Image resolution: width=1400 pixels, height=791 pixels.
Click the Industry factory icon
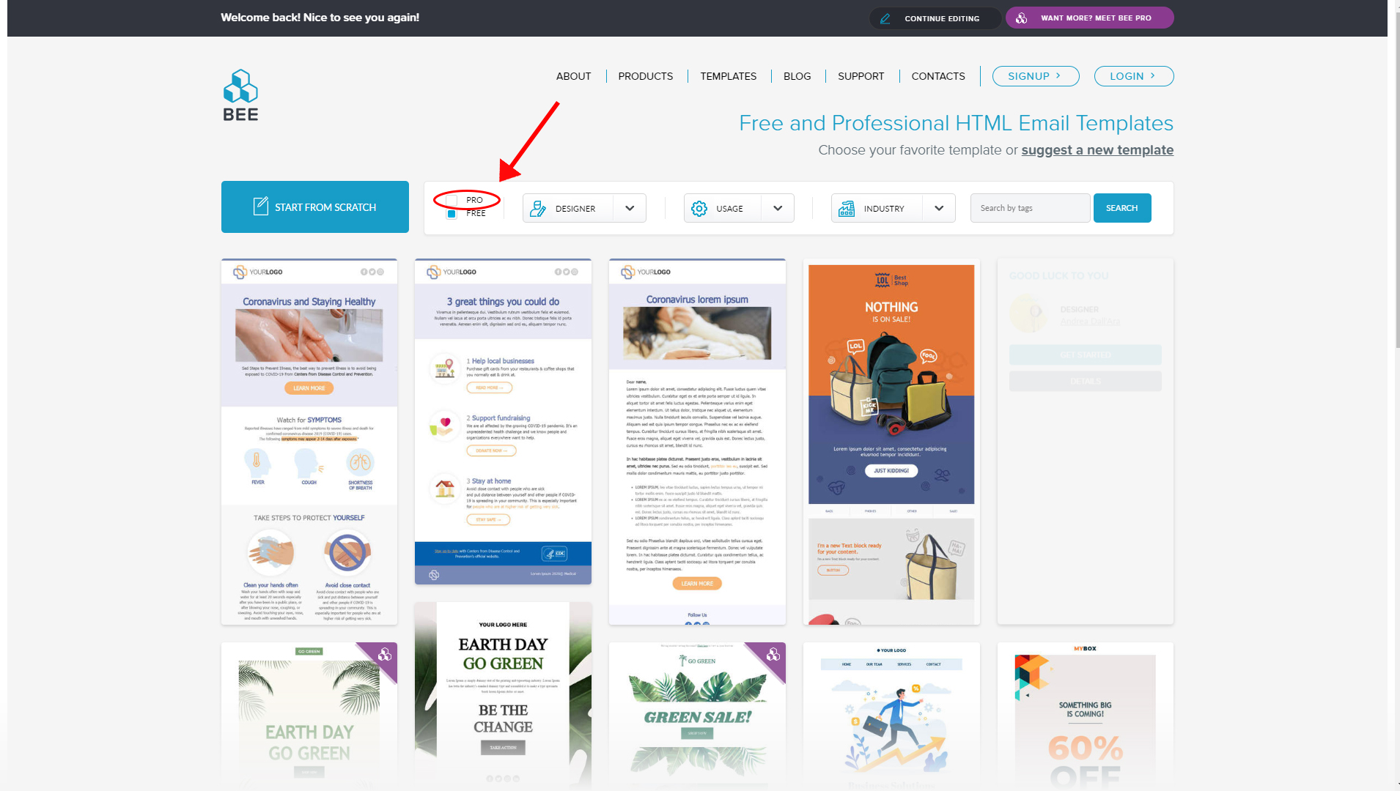click(847, 209)
